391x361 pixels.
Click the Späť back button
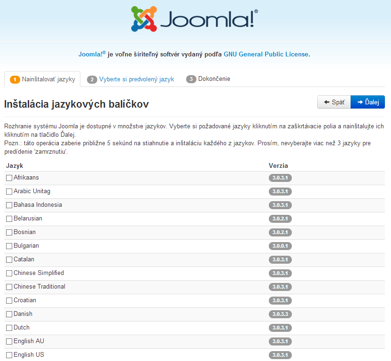tap(334, 102)
